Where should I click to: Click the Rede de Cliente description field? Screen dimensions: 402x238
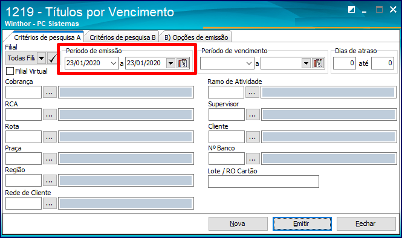click(126, 203)
